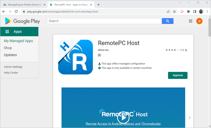Open the Google apps grid

click(x=191, y=21)
